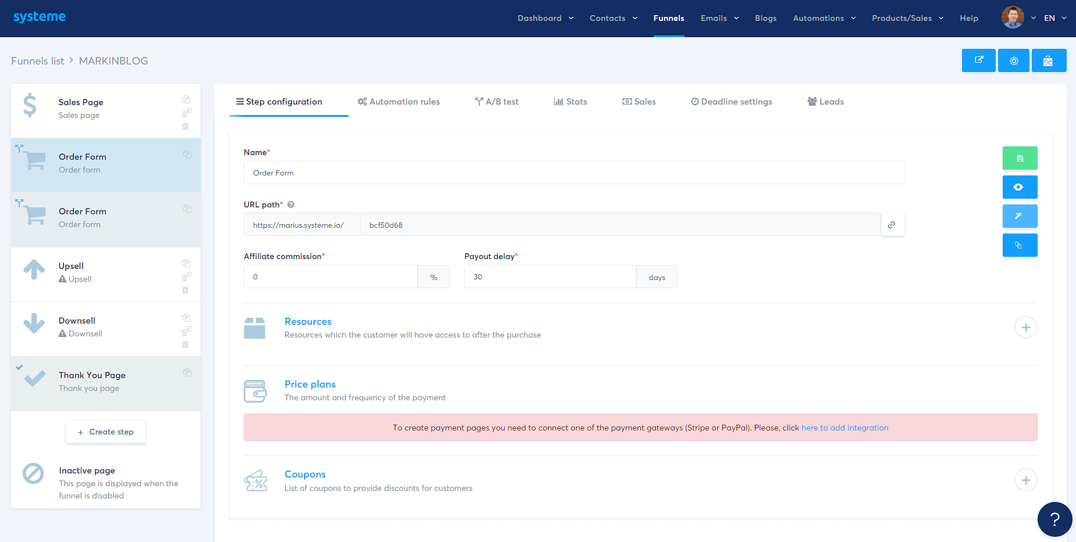The width and height of the screenshot is (1076, 542).
Task: Open funnel settings gear button
Action: [x=1013, y=60]
